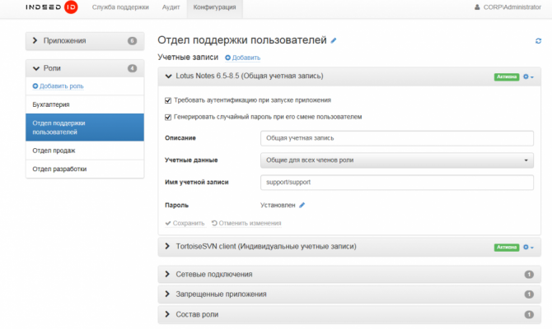Click Добавить роль link
The image size is (552, 329).
pos(58,86)
